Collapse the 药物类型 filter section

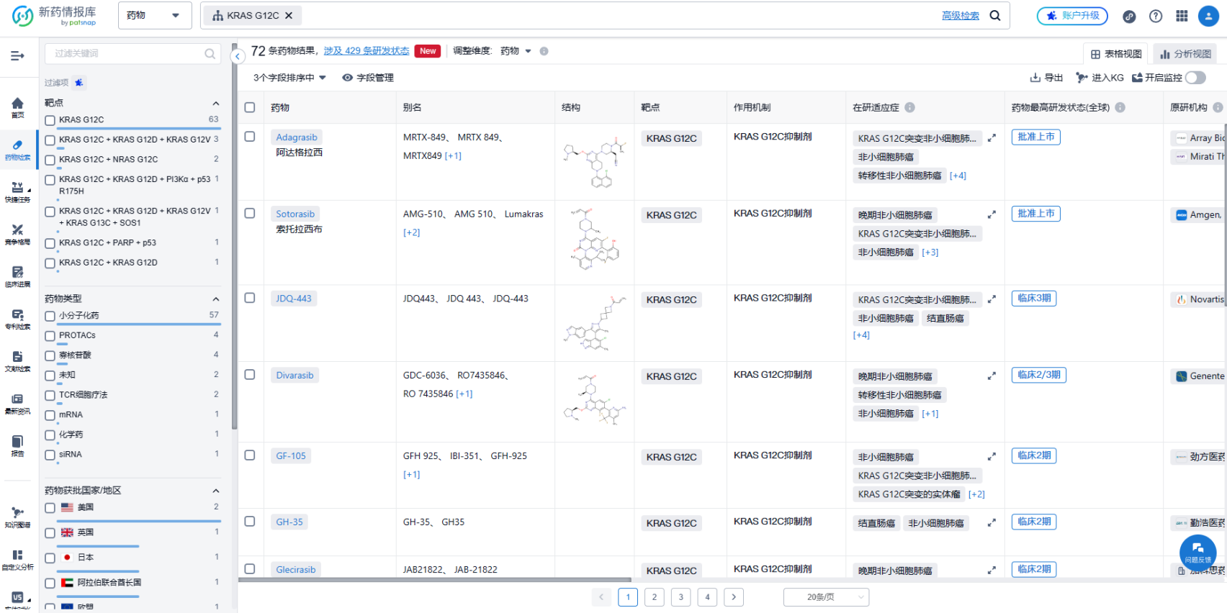[x=215, y=299]
